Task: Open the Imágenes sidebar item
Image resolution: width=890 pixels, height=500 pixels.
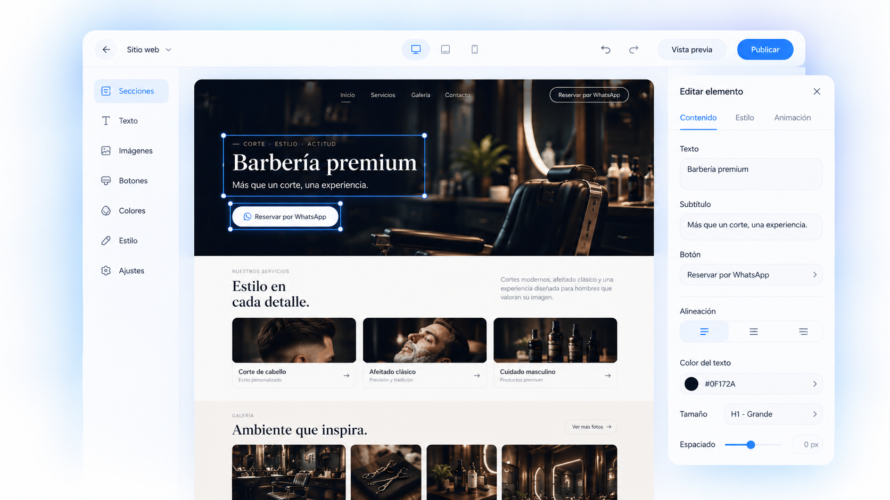Action: click(x=131, y=151)
